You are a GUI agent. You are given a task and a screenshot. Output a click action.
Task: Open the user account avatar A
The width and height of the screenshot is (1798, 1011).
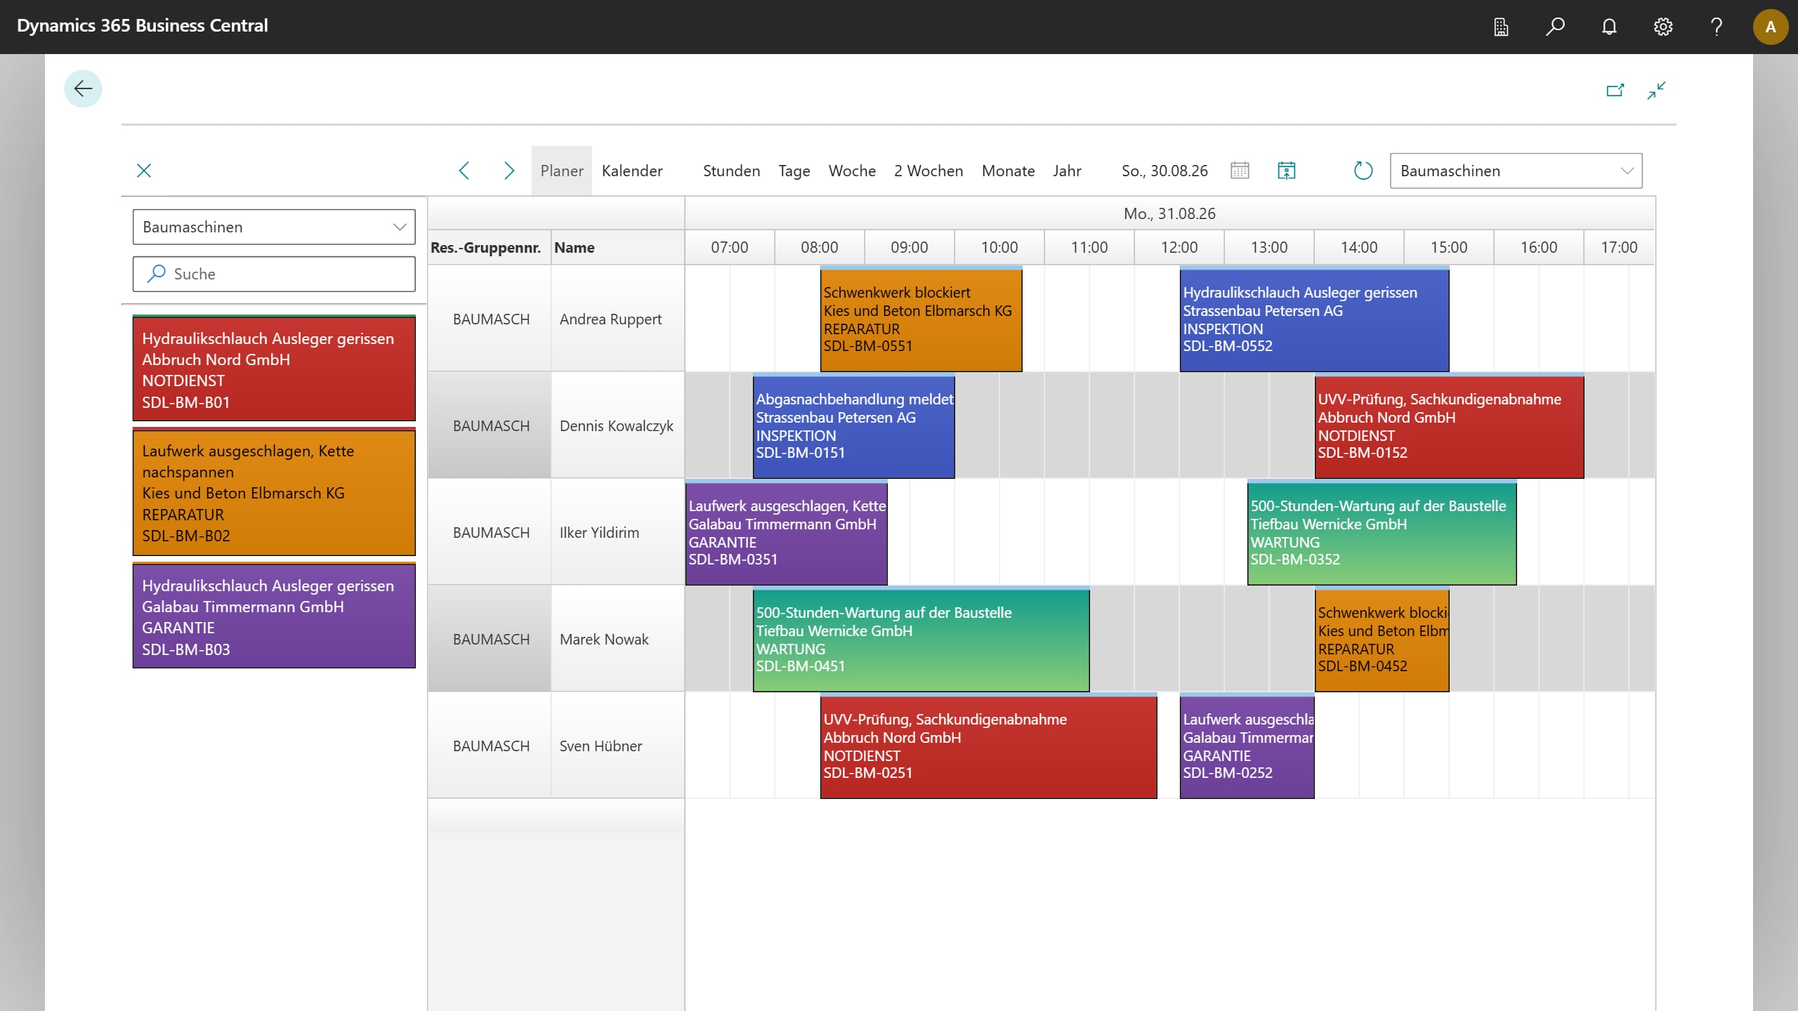(x=1771, y=27)
